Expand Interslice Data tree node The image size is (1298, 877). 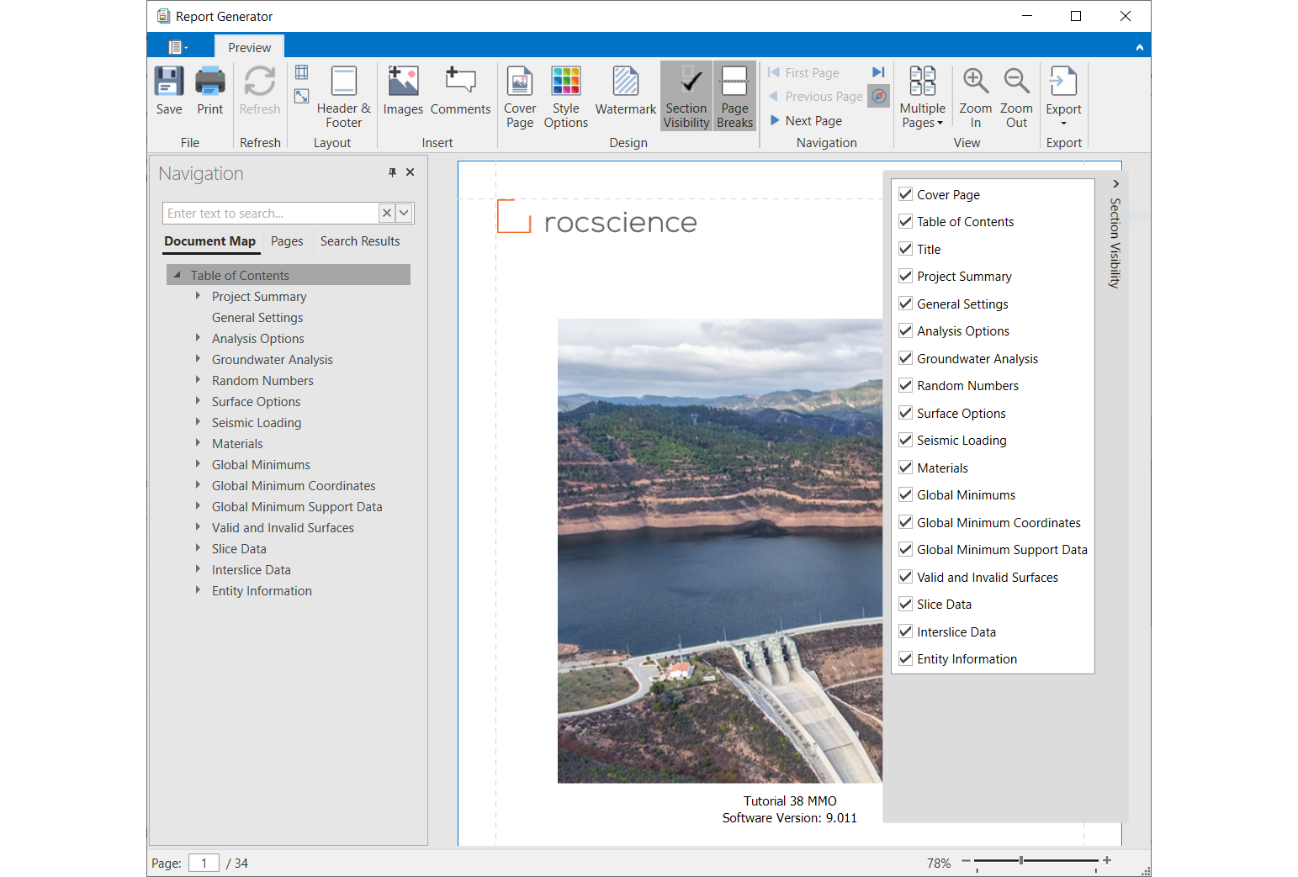(198, 569)
